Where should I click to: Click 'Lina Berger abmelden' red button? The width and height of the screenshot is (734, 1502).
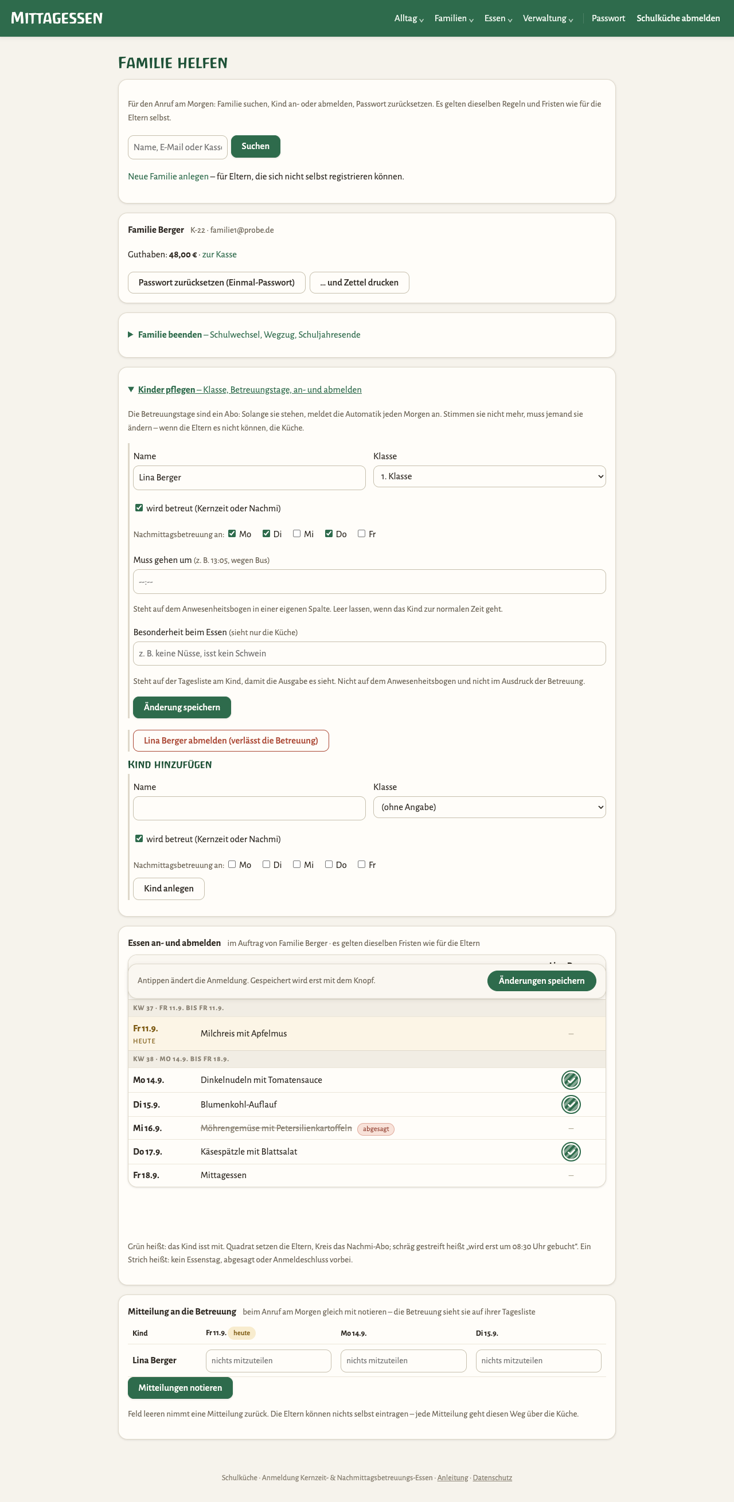(x=231, y=741)
